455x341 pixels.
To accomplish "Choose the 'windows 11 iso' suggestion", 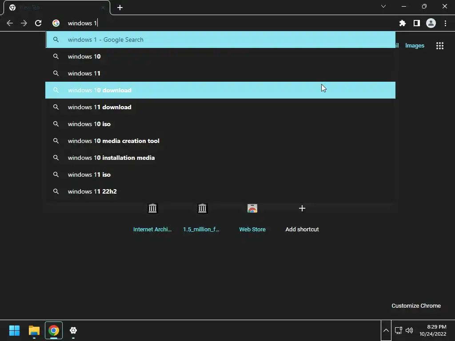I will click(x=220, y=174).
